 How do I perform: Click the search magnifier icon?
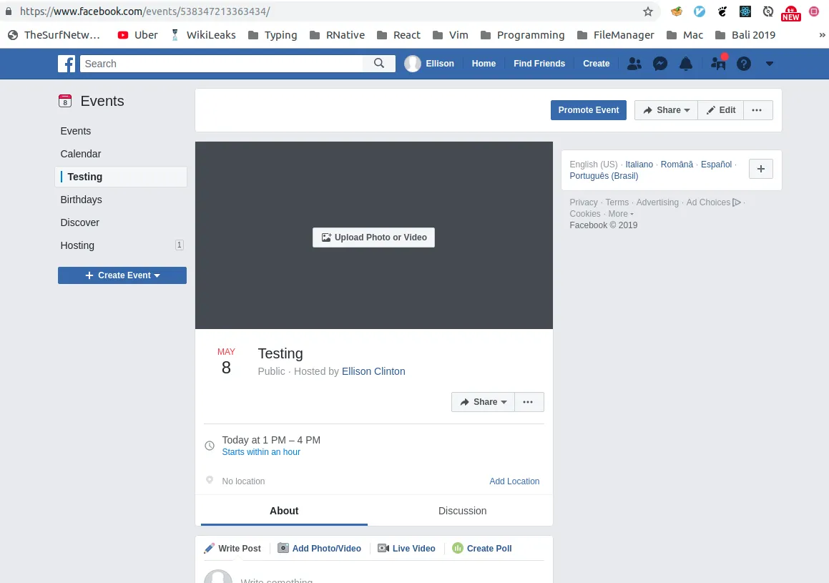click(379, 64)
